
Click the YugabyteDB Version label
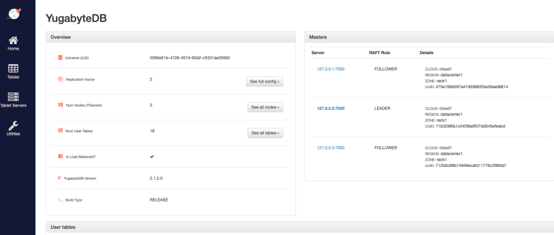point(80,178)
